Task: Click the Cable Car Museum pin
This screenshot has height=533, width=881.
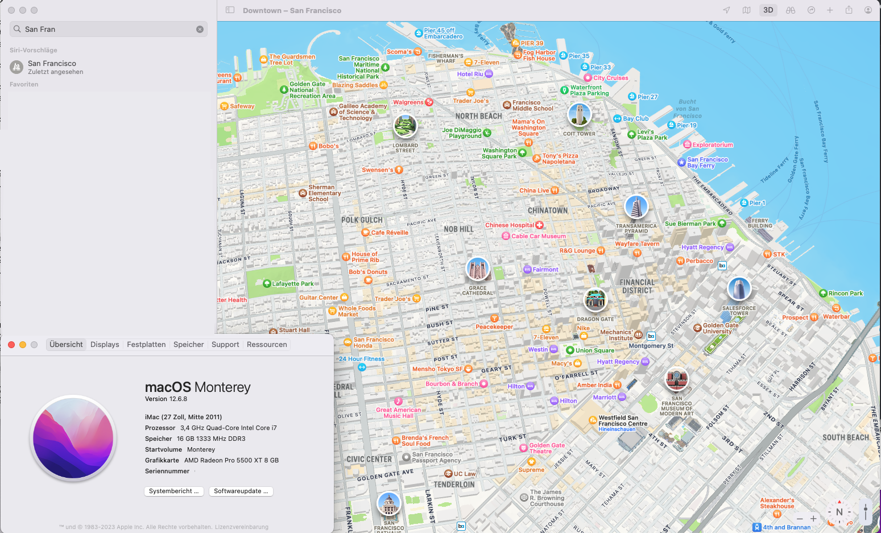Action: [x=506, y=236]
